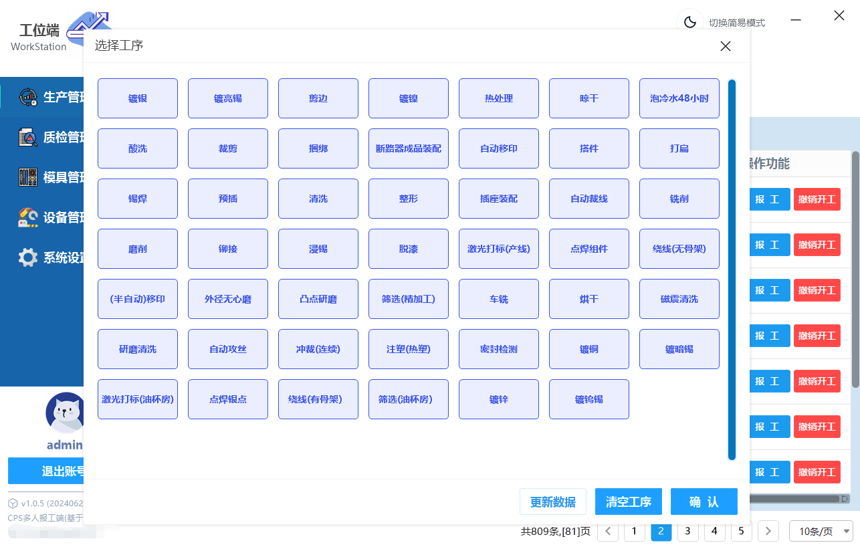The height and width of the screenshot is (551, 860).
Task: Go to page 3
Action: tap(687, 532)
